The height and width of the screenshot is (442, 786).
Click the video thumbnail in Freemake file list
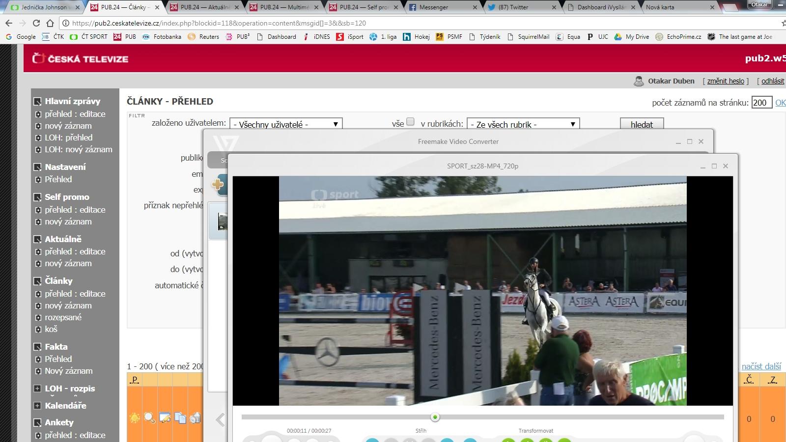pyautogui.click(x=223, y=221)
